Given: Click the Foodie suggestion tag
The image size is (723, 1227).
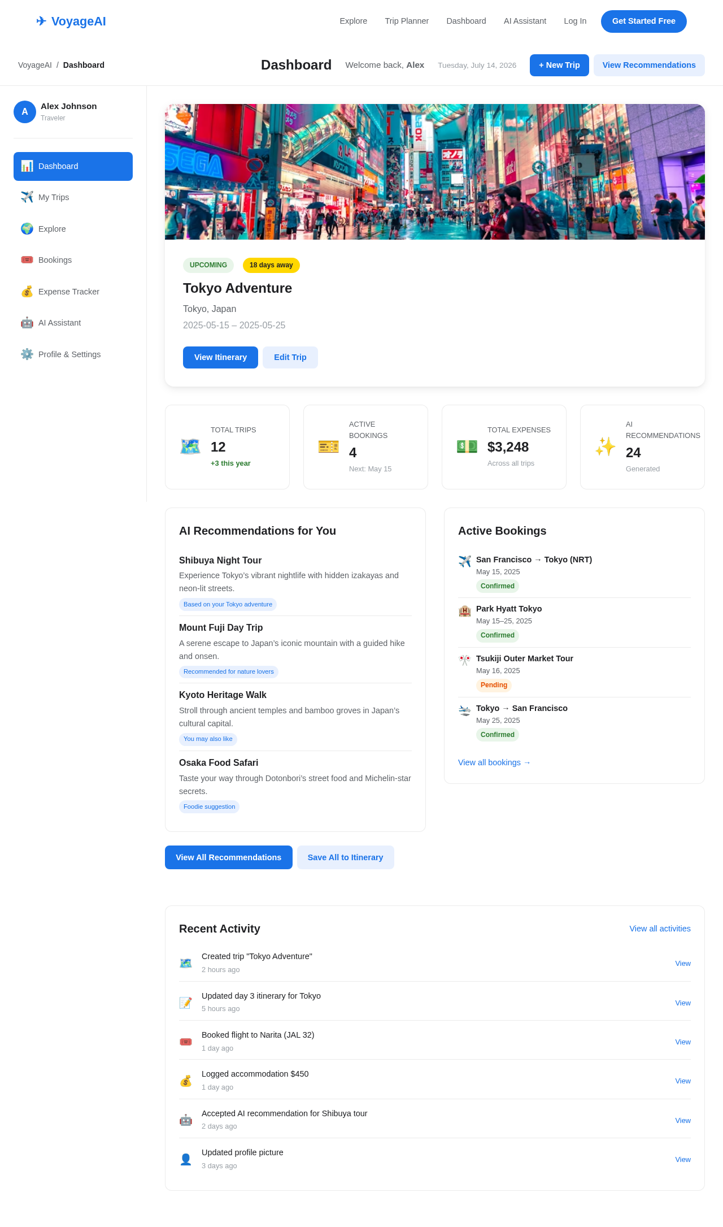Looking at the screenshot, I should (209, 807).
